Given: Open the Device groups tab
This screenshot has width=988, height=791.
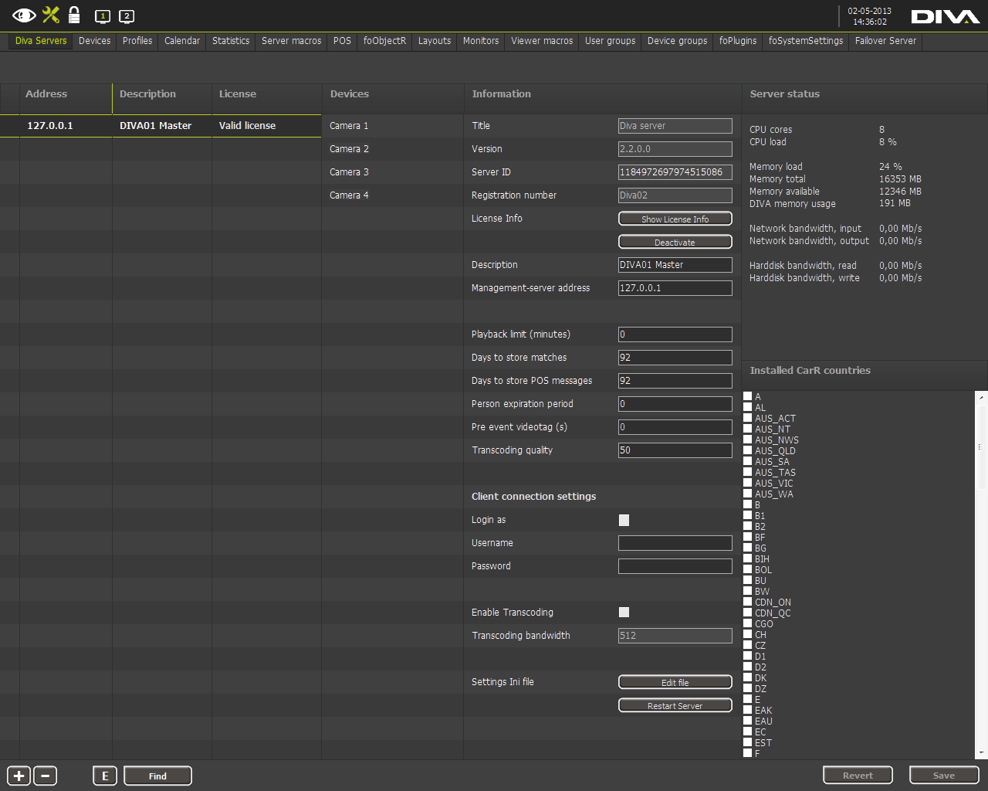Looking at the screenshot, I should pyautogui.click(x=677, y=41).
